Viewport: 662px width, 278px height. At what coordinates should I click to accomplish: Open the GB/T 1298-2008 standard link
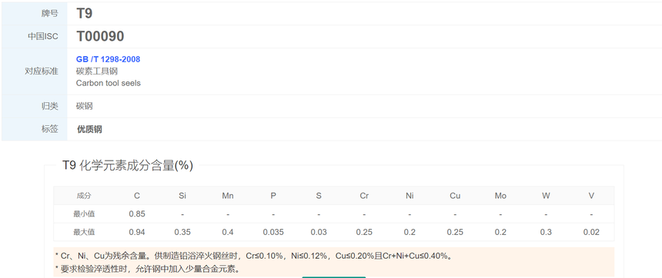pos(108,59)
